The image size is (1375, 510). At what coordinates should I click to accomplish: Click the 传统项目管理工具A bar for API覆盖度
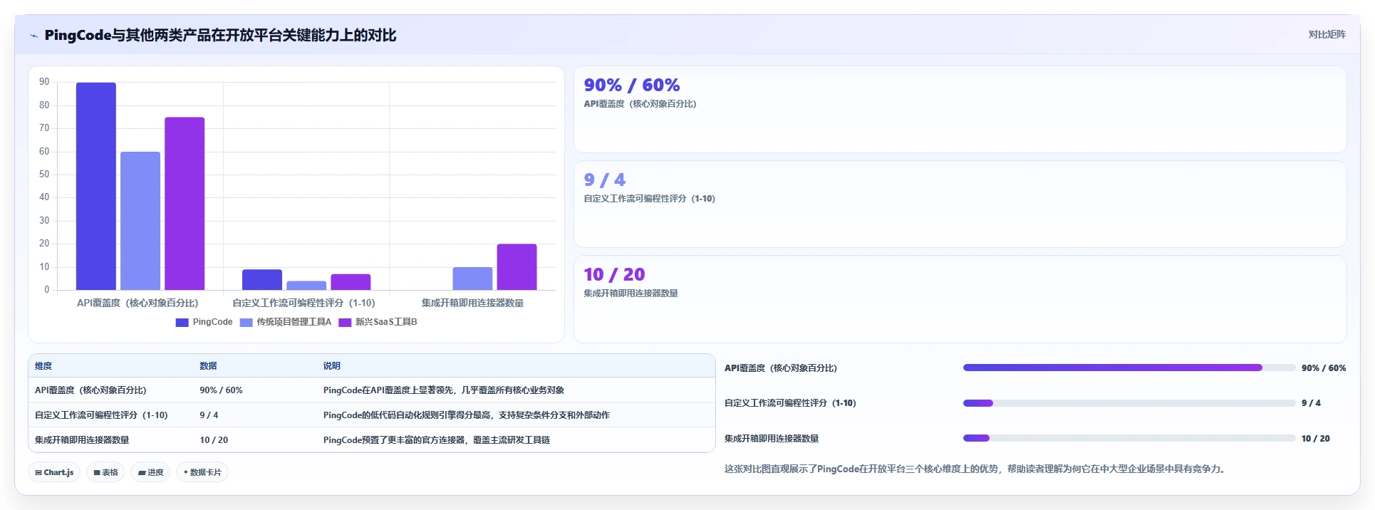click(x=140, y=221)
